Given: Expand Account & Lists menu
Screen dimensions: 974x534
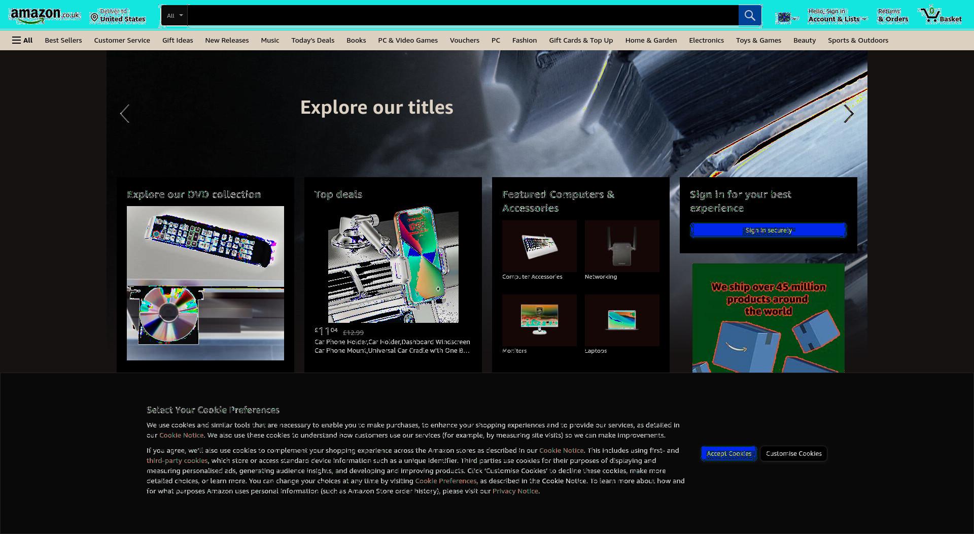Looking at the screenshot, I should (x=837, y=15).
